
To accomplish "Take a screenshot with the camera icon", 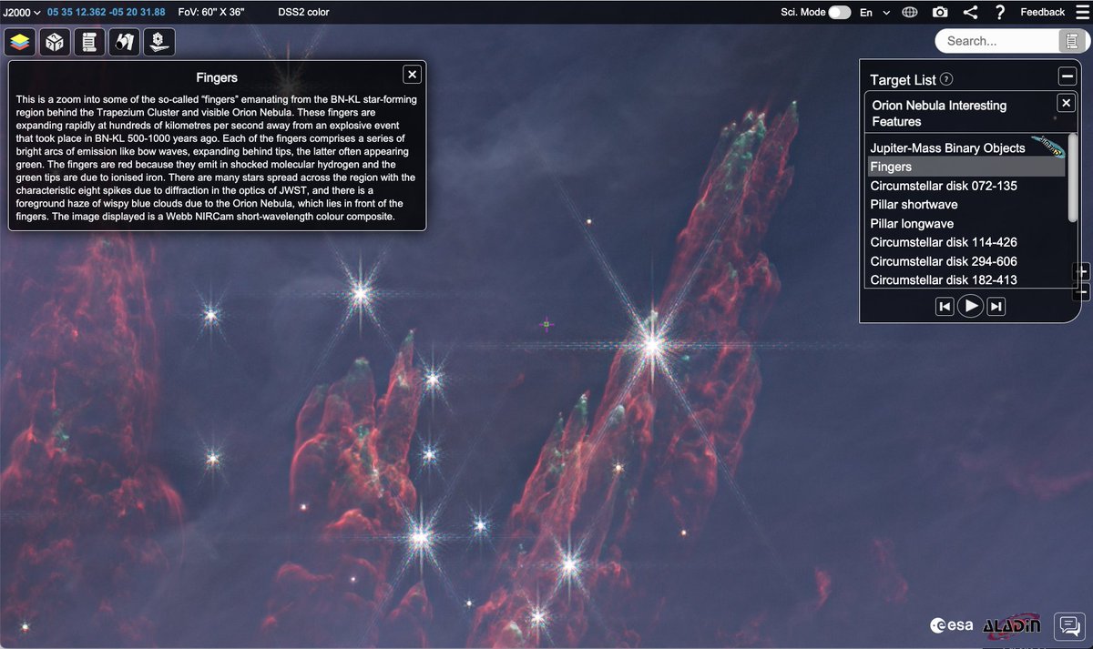I will pyautogui.click(x=940, y=12).
